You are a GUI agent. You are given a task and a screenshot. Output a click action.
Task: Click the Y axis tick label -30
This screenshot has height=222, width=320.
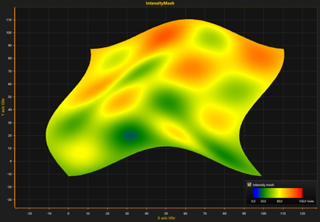coord(9,200)
